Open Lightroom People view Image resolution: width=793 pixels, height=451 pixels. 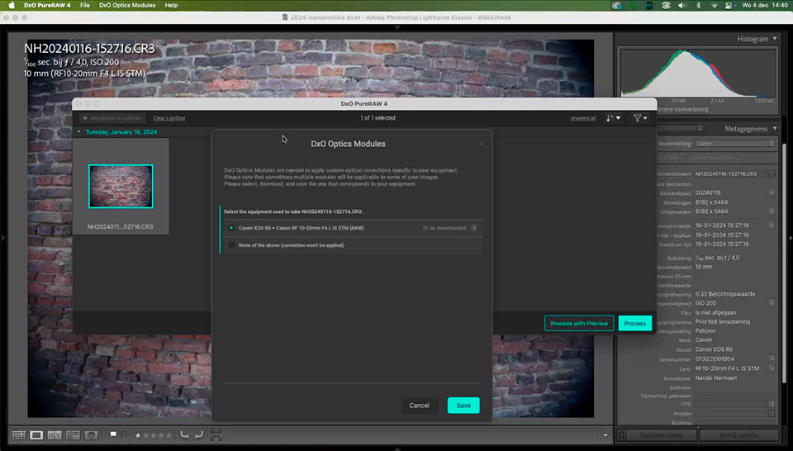(91, 434)
